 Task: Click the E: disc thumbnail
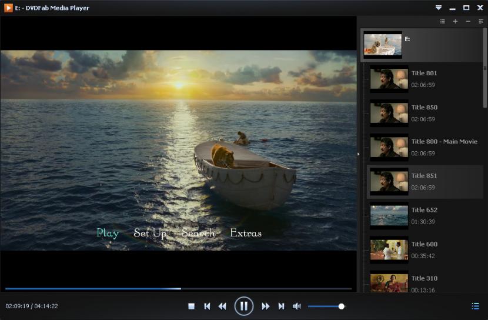click(x=383, y=45)
